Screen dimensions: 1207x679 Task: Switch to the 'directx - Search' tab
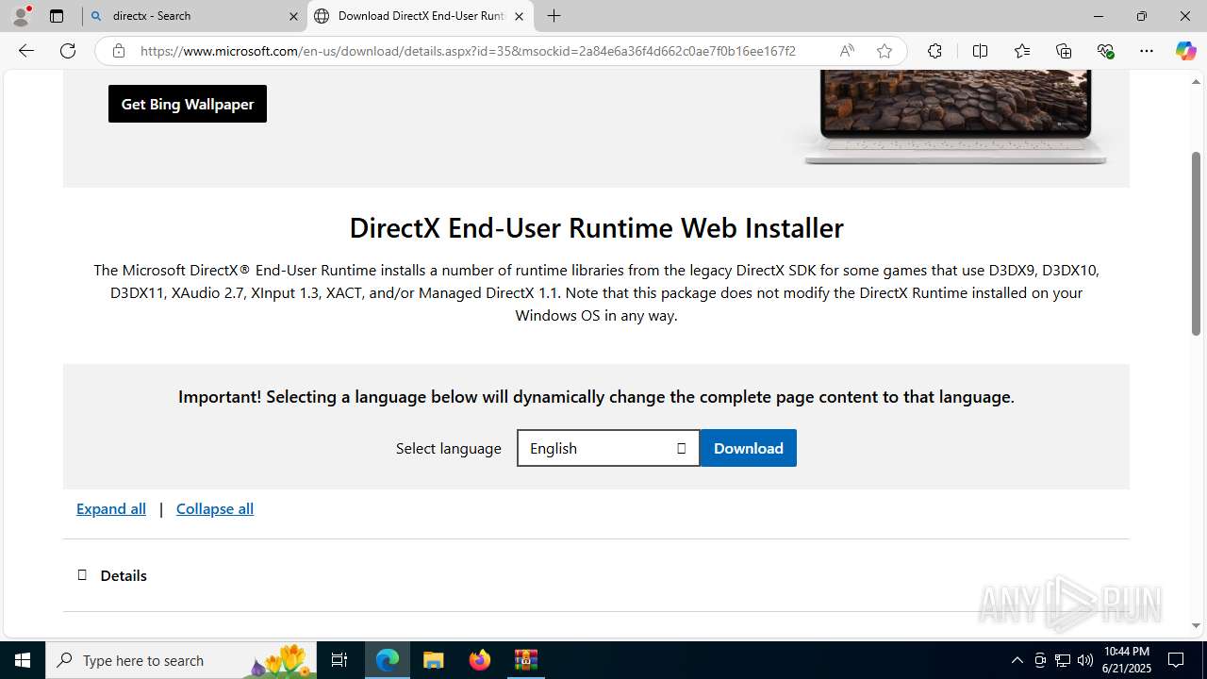195,16
